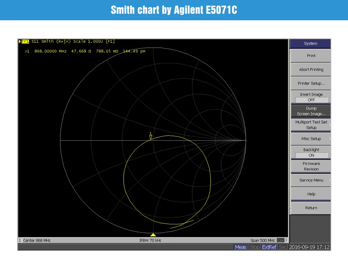Click the yellow Tr1 active trace indicator
This screenshot has height=280, width=348.
click(x=25, y=41)
